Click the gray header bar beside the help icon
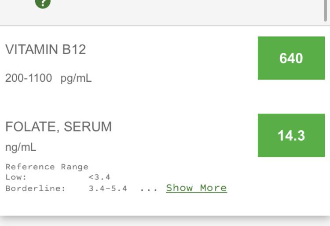This screenshot has width=330, height=226. [185, 13]
